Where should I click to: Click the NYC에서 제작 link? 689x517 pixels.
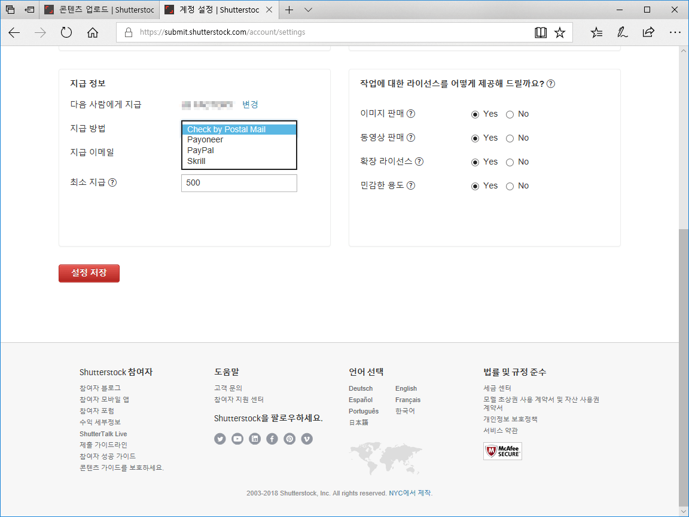pyautogui.click(x=410, y=493)
